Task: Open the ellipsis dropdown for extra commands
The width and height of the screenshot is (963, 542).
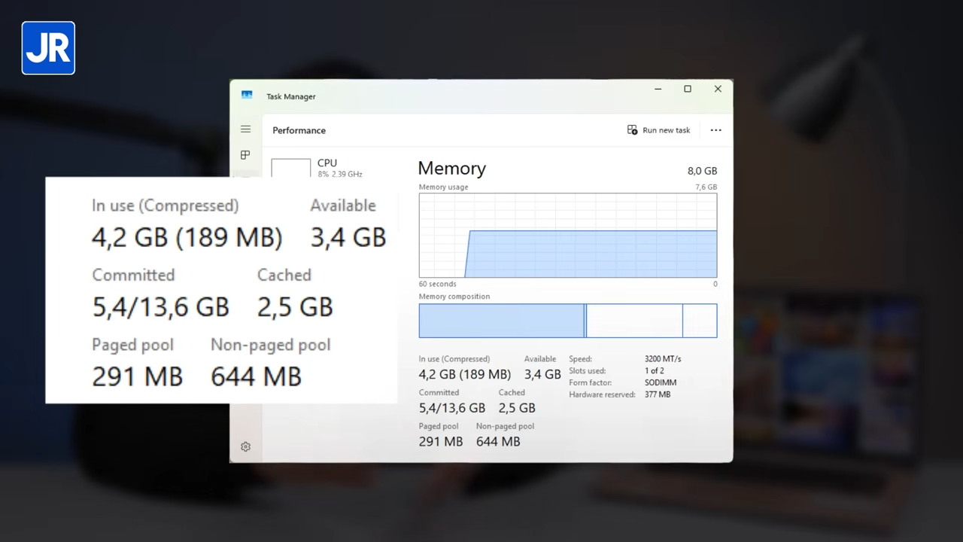Action: tap(715, 129)
